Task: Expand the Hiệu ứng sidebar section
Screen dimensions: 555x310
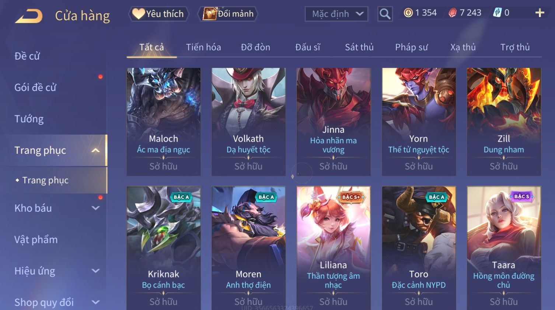Action: pyautogui.click(x=95, y=271)
